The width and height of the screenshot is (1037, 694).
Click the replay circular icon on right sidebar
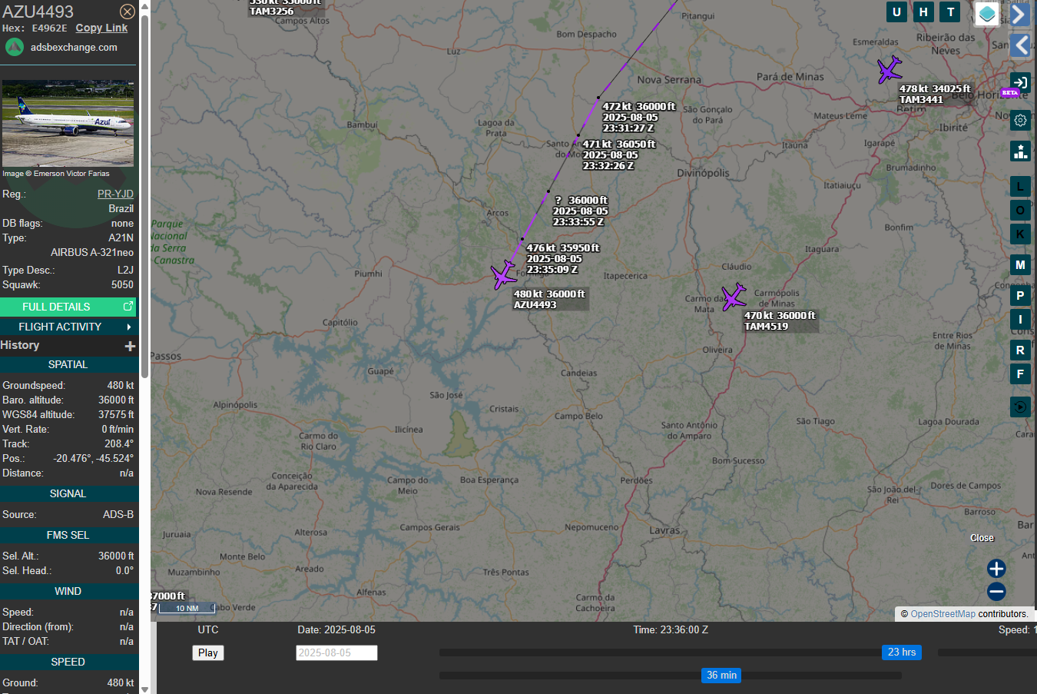1020,407
